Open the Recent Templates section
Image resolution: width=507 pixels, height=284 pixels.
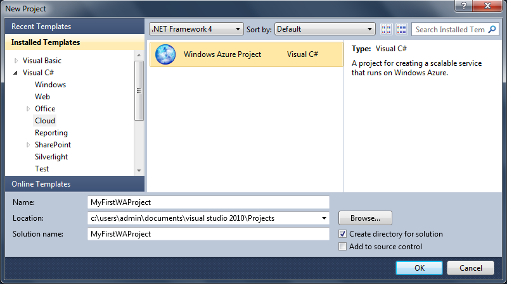point(41,27)
